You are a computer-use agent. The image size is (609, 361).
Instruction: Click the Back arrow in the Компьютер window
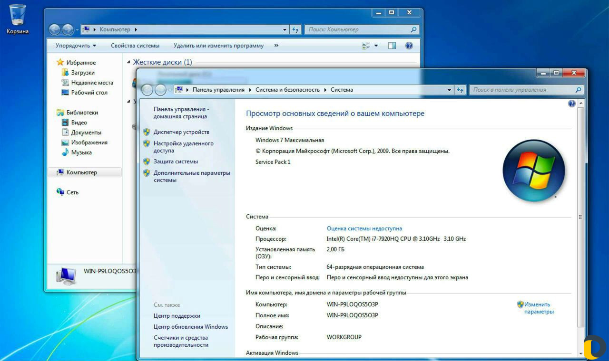tap(55, 29)
